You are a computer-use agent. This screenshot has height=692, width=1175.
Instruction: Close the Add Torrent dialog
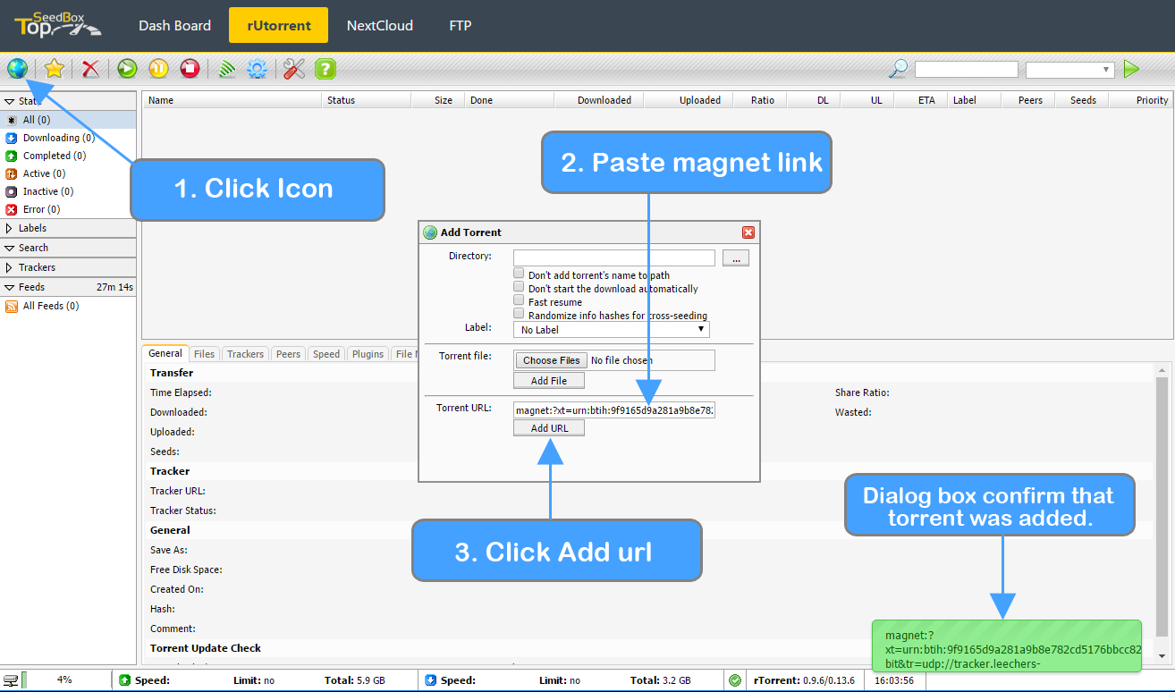coord(748,232)
